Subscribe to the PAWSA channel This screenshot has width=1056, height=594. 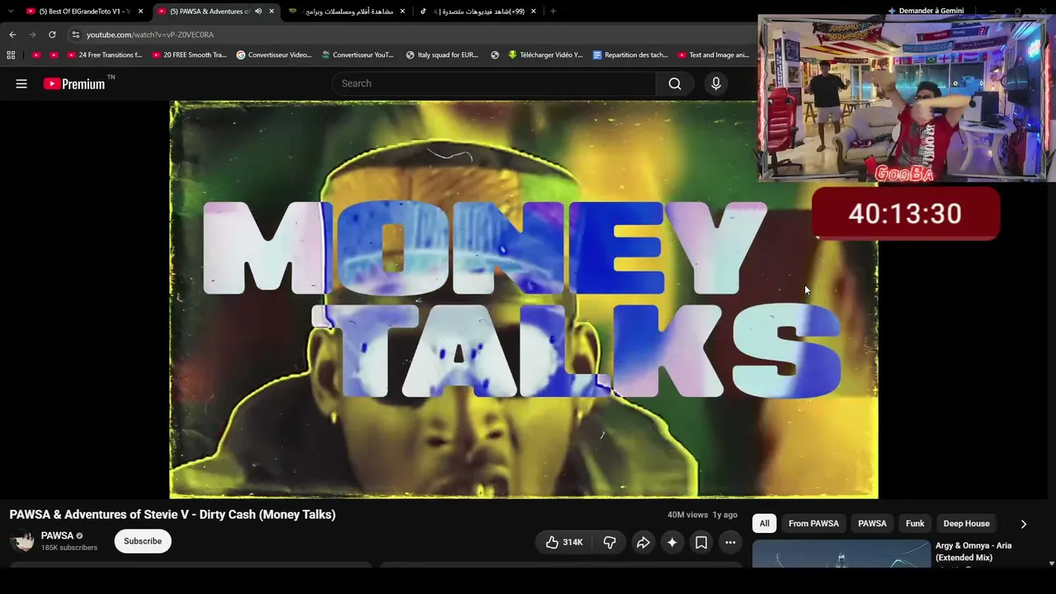point(143,541)
